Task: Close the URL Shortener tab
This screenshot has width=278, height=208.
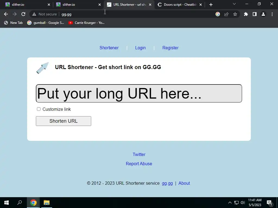Action: point(150,5)
